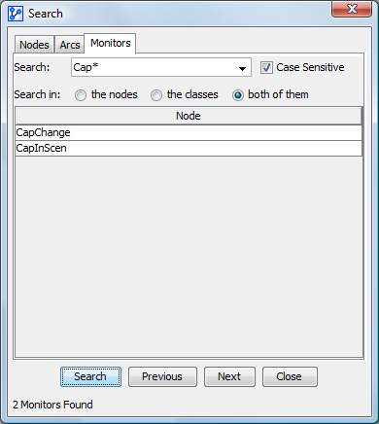379x424 pixels.
Task: Select "the nodes" radio option
Action: coord(81,95)
